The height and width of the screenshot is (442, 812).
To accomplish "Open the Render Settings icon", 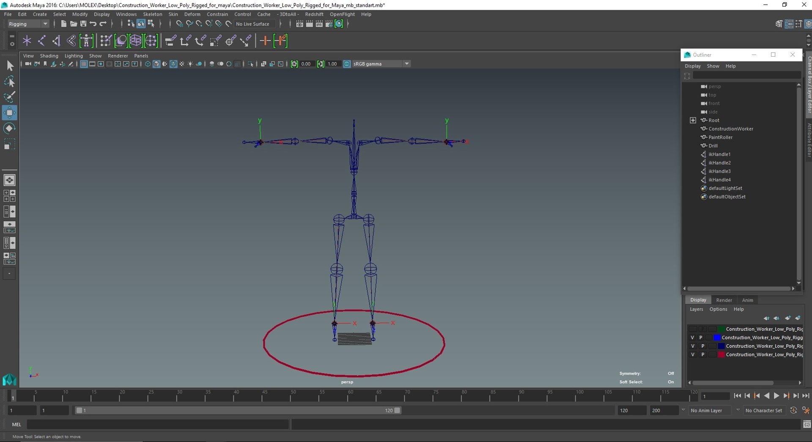I will point(329,24).
